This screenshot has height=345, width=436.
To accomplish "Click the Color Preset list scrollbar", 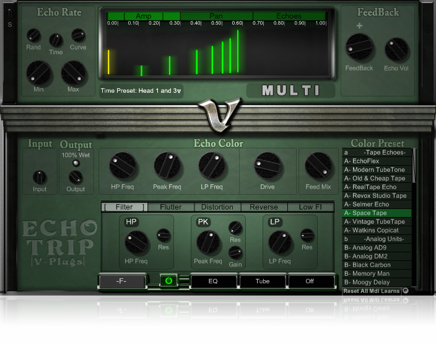I will point(414,166).
